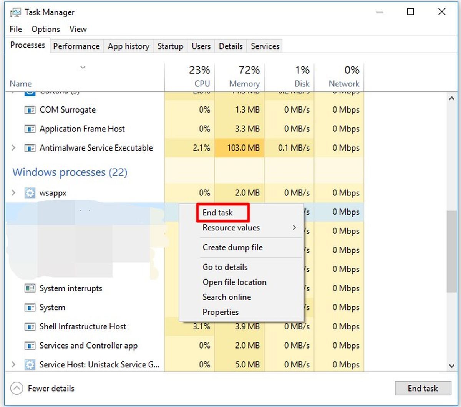Screen dimensions: 461x407
Task: Open the View menu
Action: coord(78,29)
